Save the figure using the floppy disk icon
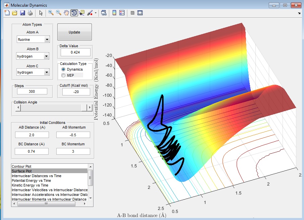This screenshot has height=220, width=304. [x=22, y=13]
